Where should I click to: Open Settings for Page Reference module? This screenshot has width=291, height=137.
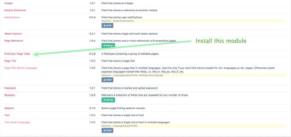pos(108,46)
